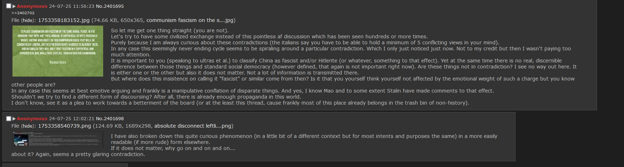Image resolution: width=624 pixels, height=167 pixels.
Task: Click the Anonymous name on first post
Action: [x=32, y=6]
